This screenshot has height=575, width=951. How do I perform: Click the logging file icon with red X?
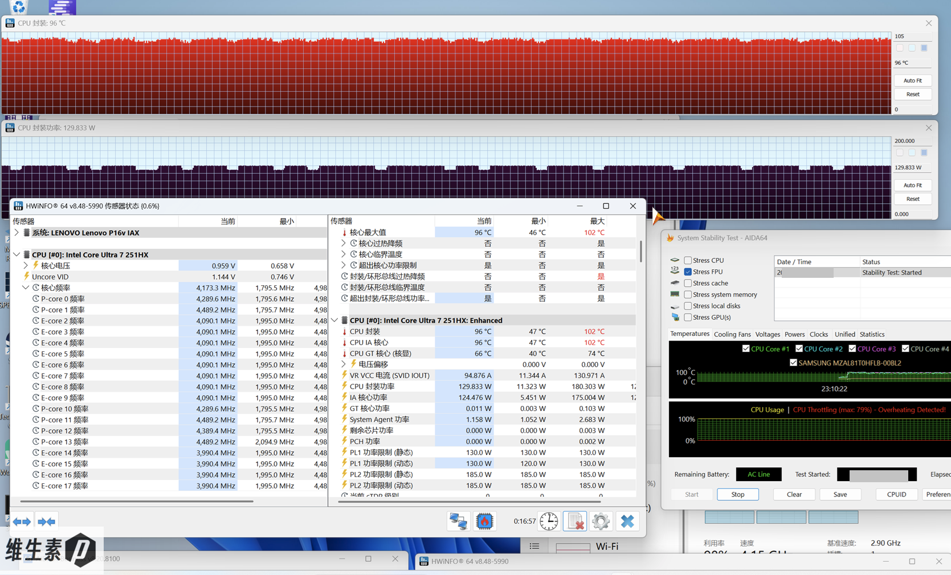coord(575,521)
